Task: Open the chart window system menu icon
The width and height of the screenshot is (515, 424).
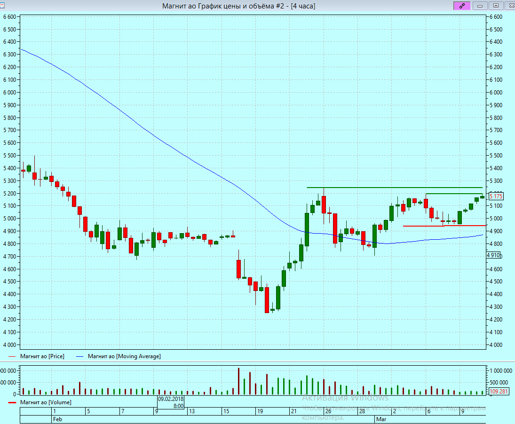Action: click(x=2, y=6)
